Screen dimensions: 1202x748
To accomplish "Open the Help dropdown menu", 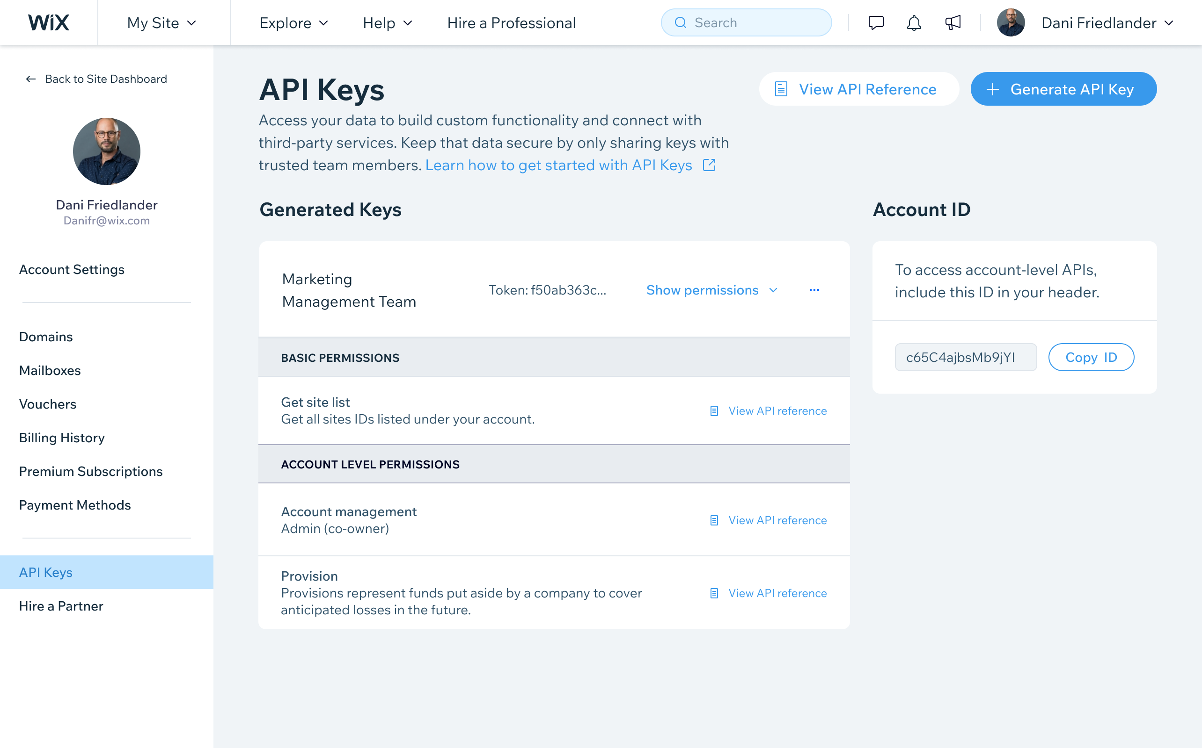I will click(x=388, y=23).
